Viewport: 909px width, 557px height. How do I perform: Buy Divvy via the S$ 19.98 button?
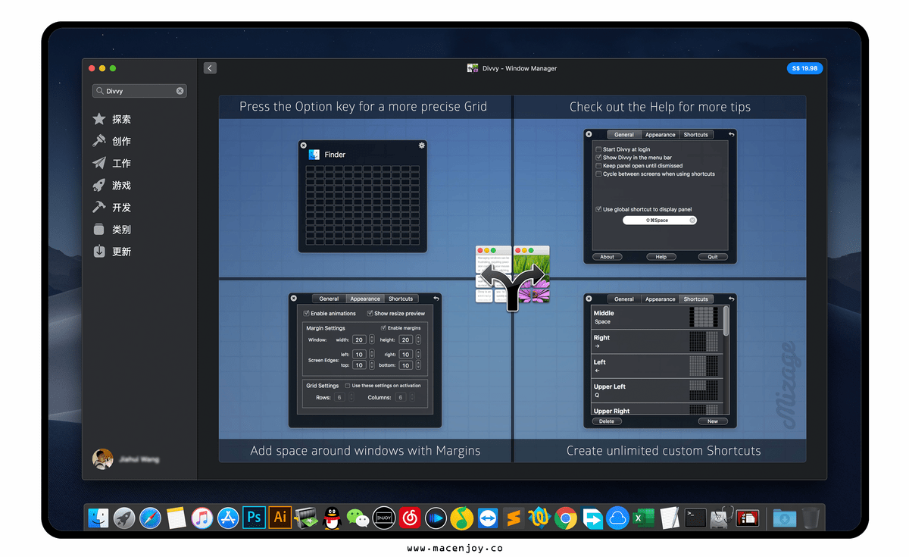(x=804, y=68)
